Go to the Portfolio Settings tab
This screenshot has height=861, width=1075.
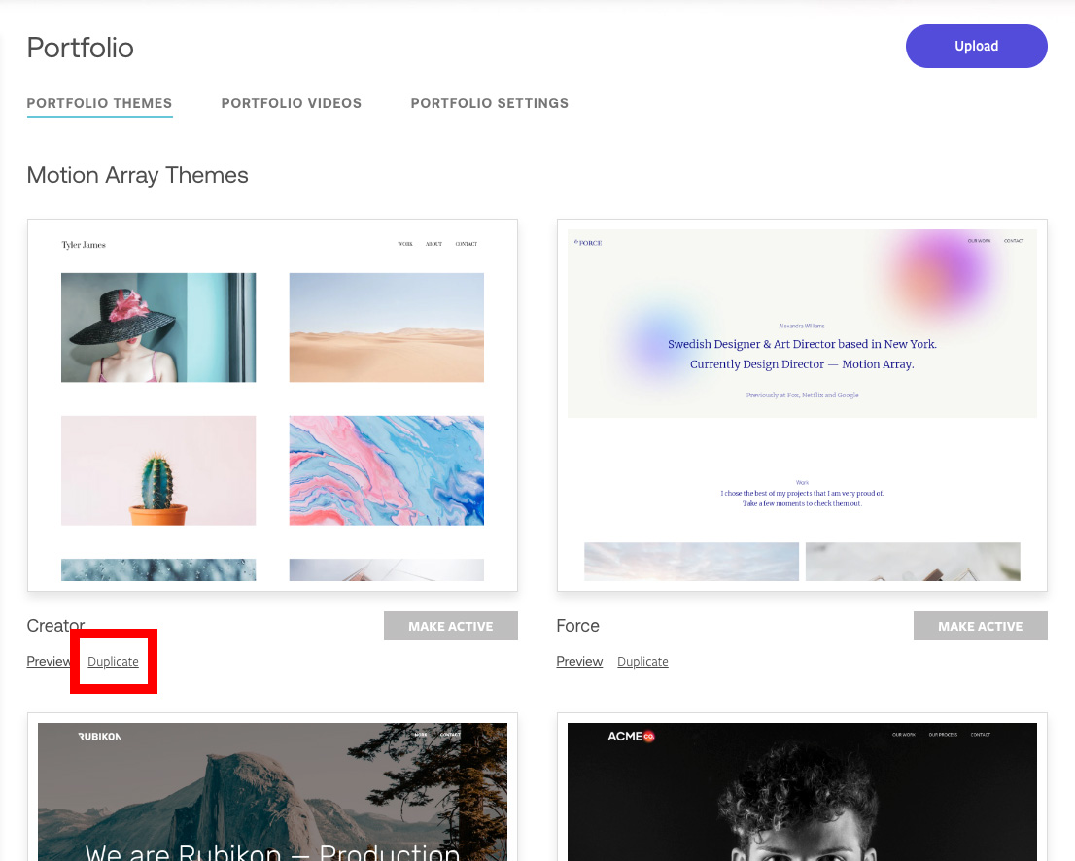tap(490, 103)
